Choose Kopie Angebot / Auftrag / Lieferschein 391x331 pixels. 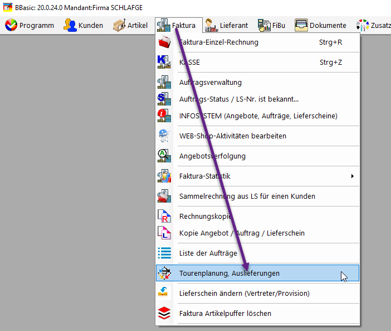pyautogui.click(x=257, y=233)
